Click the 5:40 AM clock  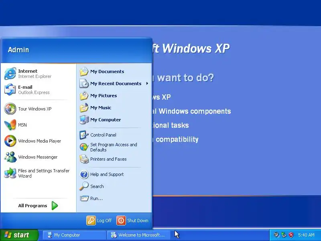(x=306, y=235)
